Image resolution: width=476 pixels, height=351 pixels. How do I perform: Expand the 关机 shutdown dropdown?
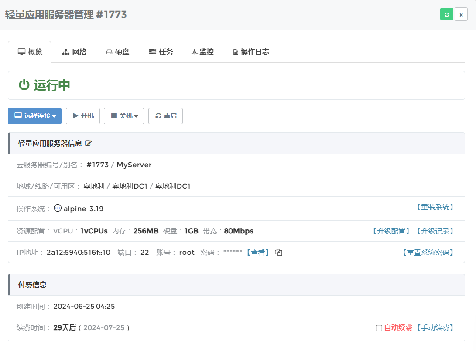[x=124, y=116]
